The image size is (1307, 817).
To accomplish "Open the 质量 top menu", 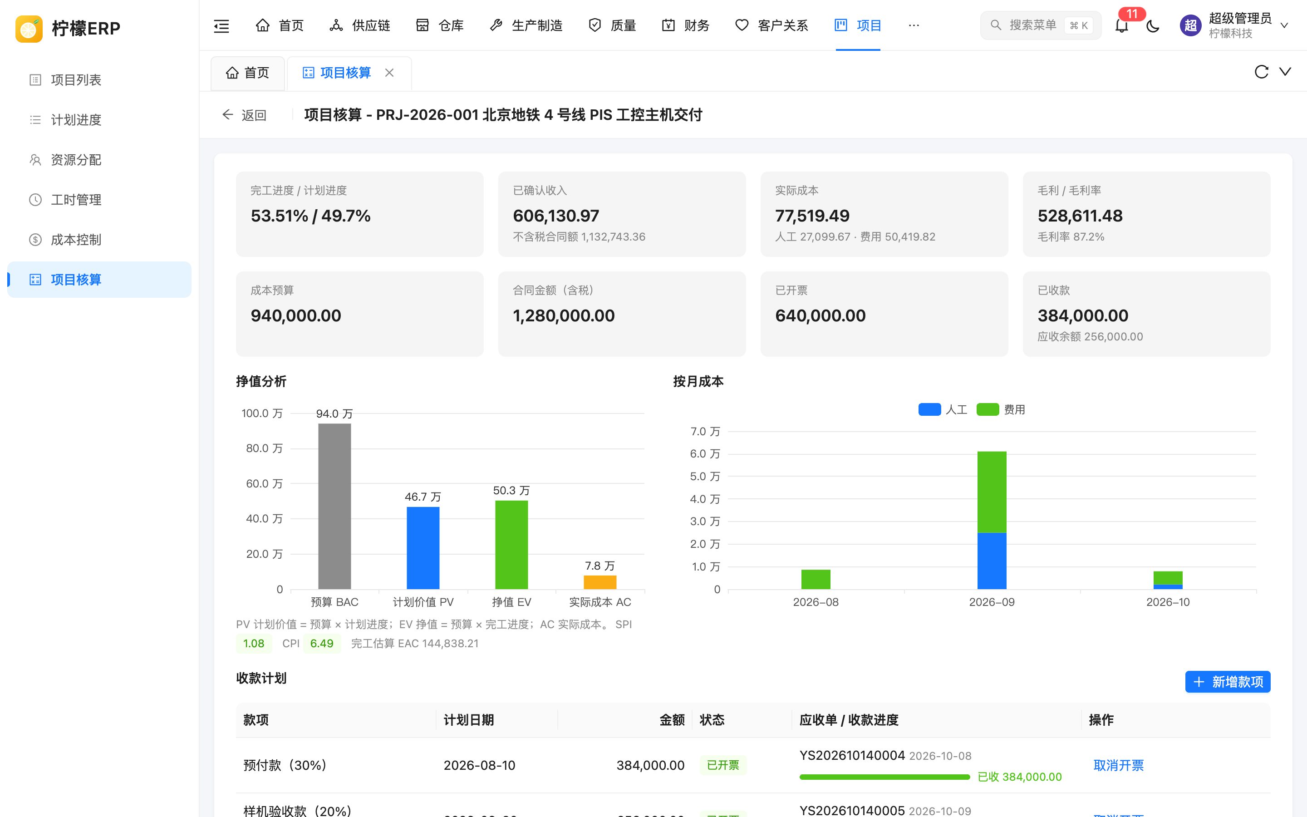I will (612, 25).
